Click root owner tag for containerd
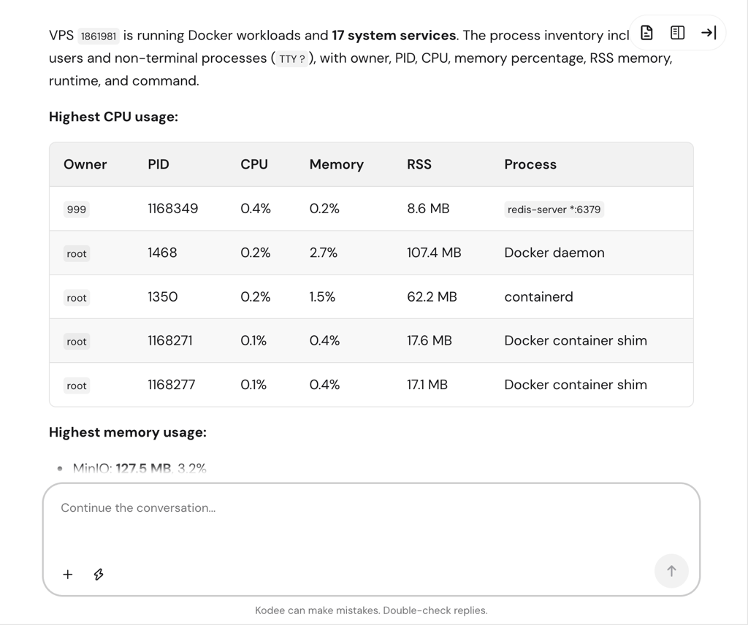The height and width of the screenshot is (625, 748). tap(76, 298)
